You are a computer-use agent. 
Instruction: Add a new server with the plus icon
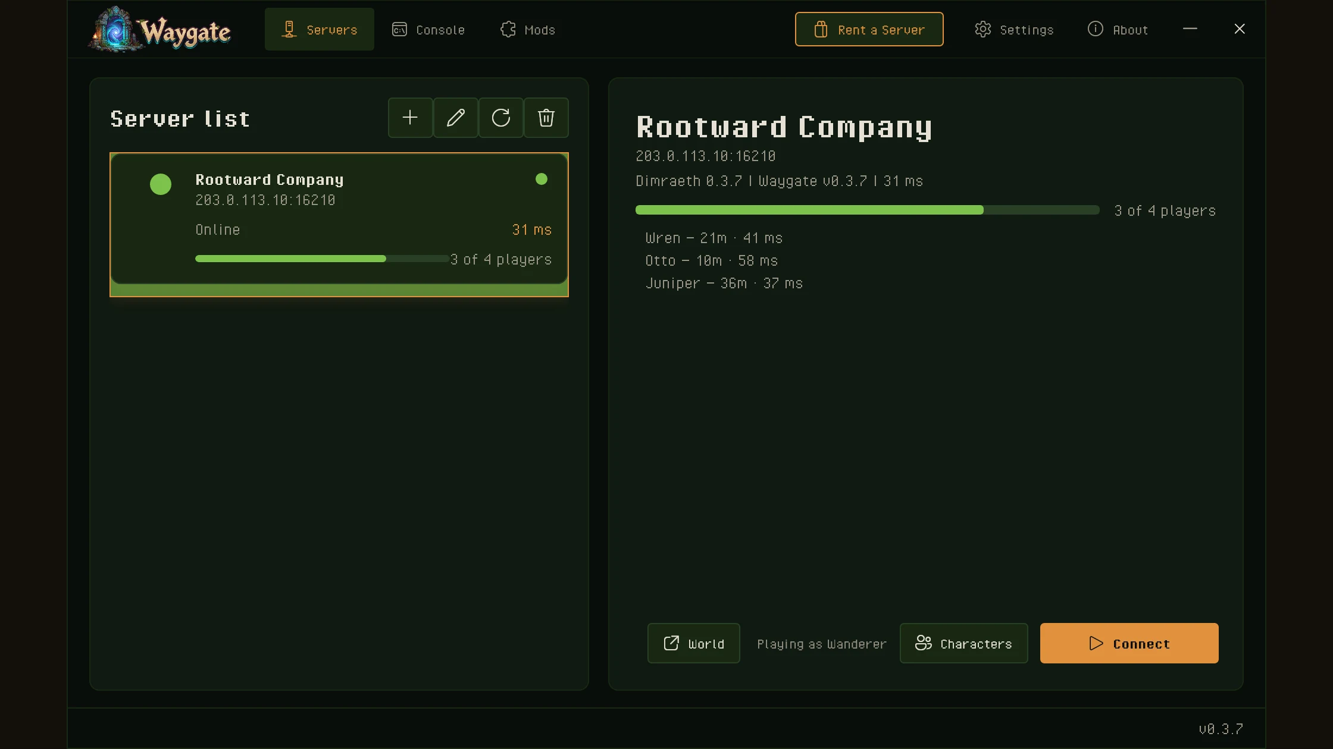[410, 118]
